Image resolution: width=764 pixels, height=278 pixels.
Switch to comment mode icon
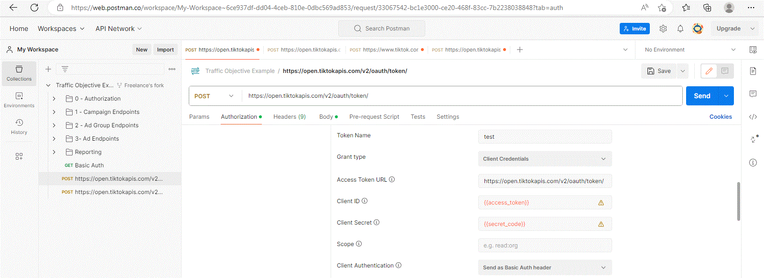pyautogui.click(x=725, y=71)
